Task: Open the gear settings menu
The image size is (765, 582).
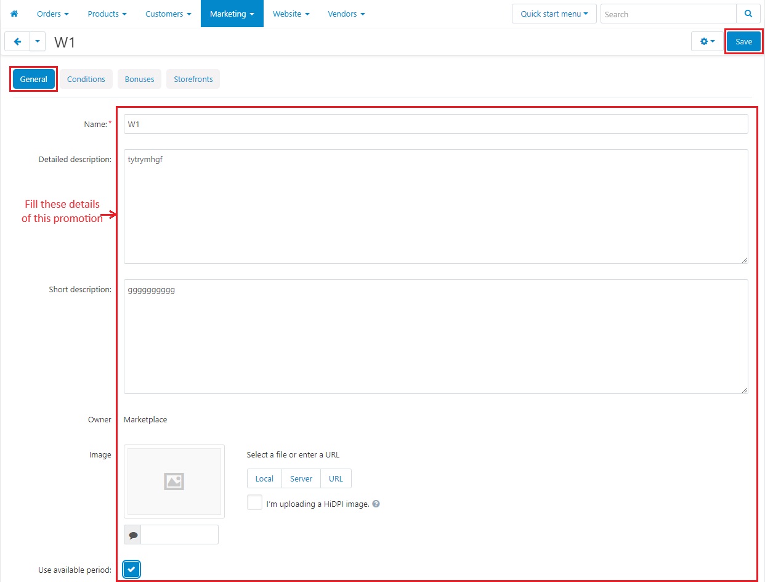Action: point(707,41)
